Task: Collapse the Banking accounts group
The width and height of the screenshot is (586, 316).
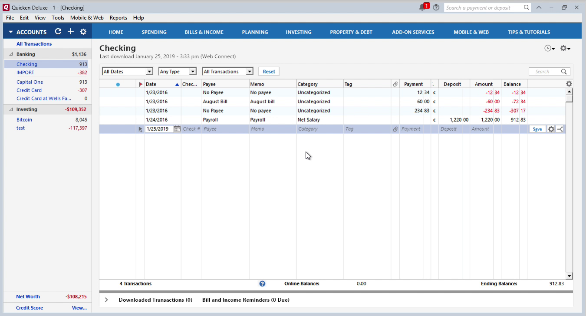Action: pos(11,54)
